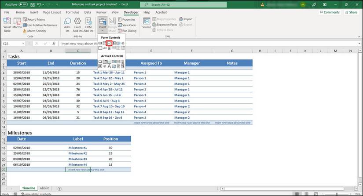The width and height of the screenshot is (363, 196).
Task: Select ActiveX Combo Box control
Action: (105, 62)
